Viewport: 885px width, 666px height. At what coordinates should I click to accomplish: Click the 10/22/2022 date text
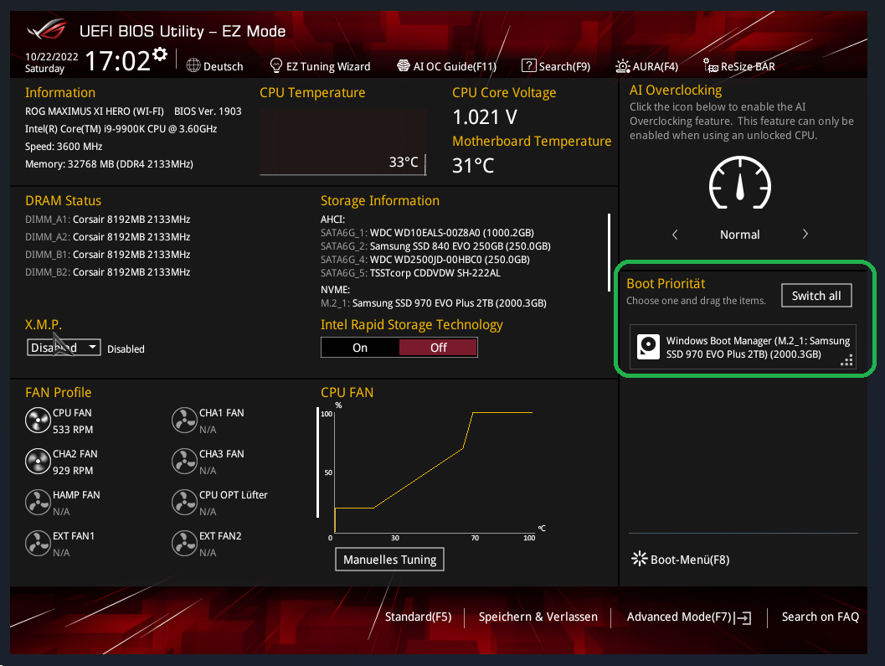tap(51, 56)
